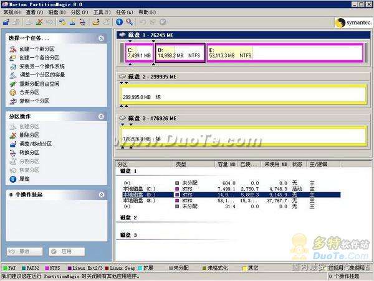Start the 调整一个分区的容量 task
Screen dimensions: 374x281
[42, 75]
